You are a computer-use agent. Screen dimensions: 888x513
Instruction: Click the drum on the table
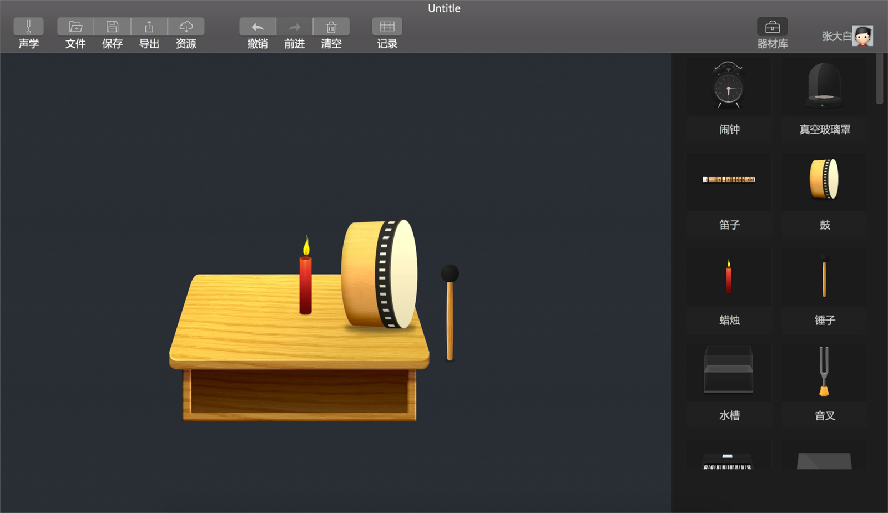(x=379, y=273)
